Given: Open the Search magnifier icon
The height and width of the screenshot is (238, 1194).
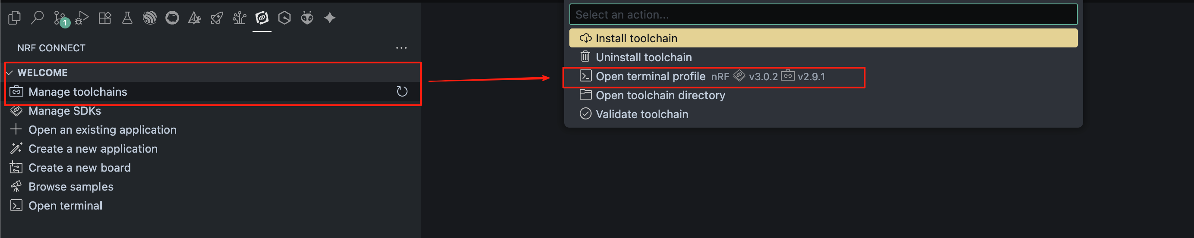Looking at the screenshot, I should click(x=37, y=18).
